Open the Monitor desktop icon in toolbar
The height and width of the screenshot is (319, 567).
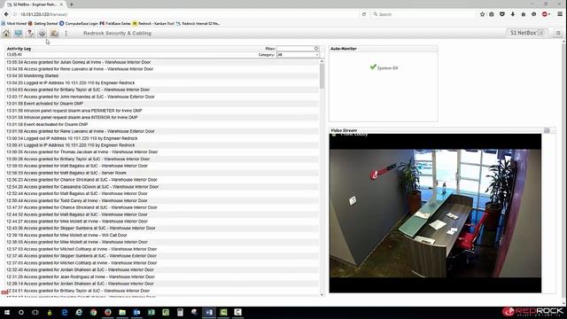click(x=18, y=34)
